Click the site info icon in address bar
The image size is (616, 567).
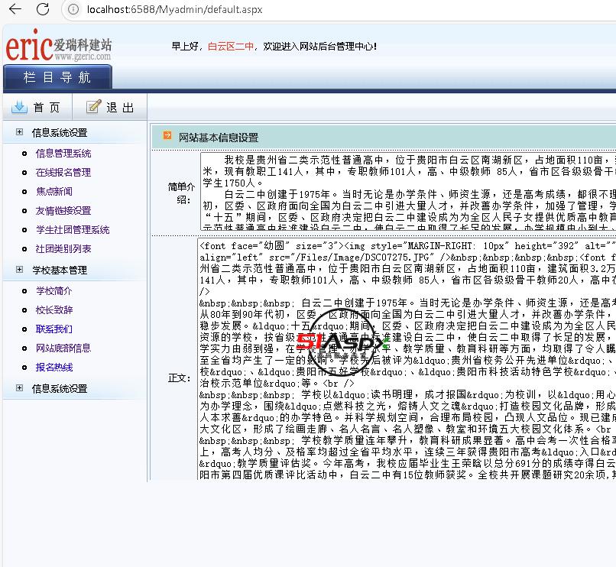click(73, 9)
